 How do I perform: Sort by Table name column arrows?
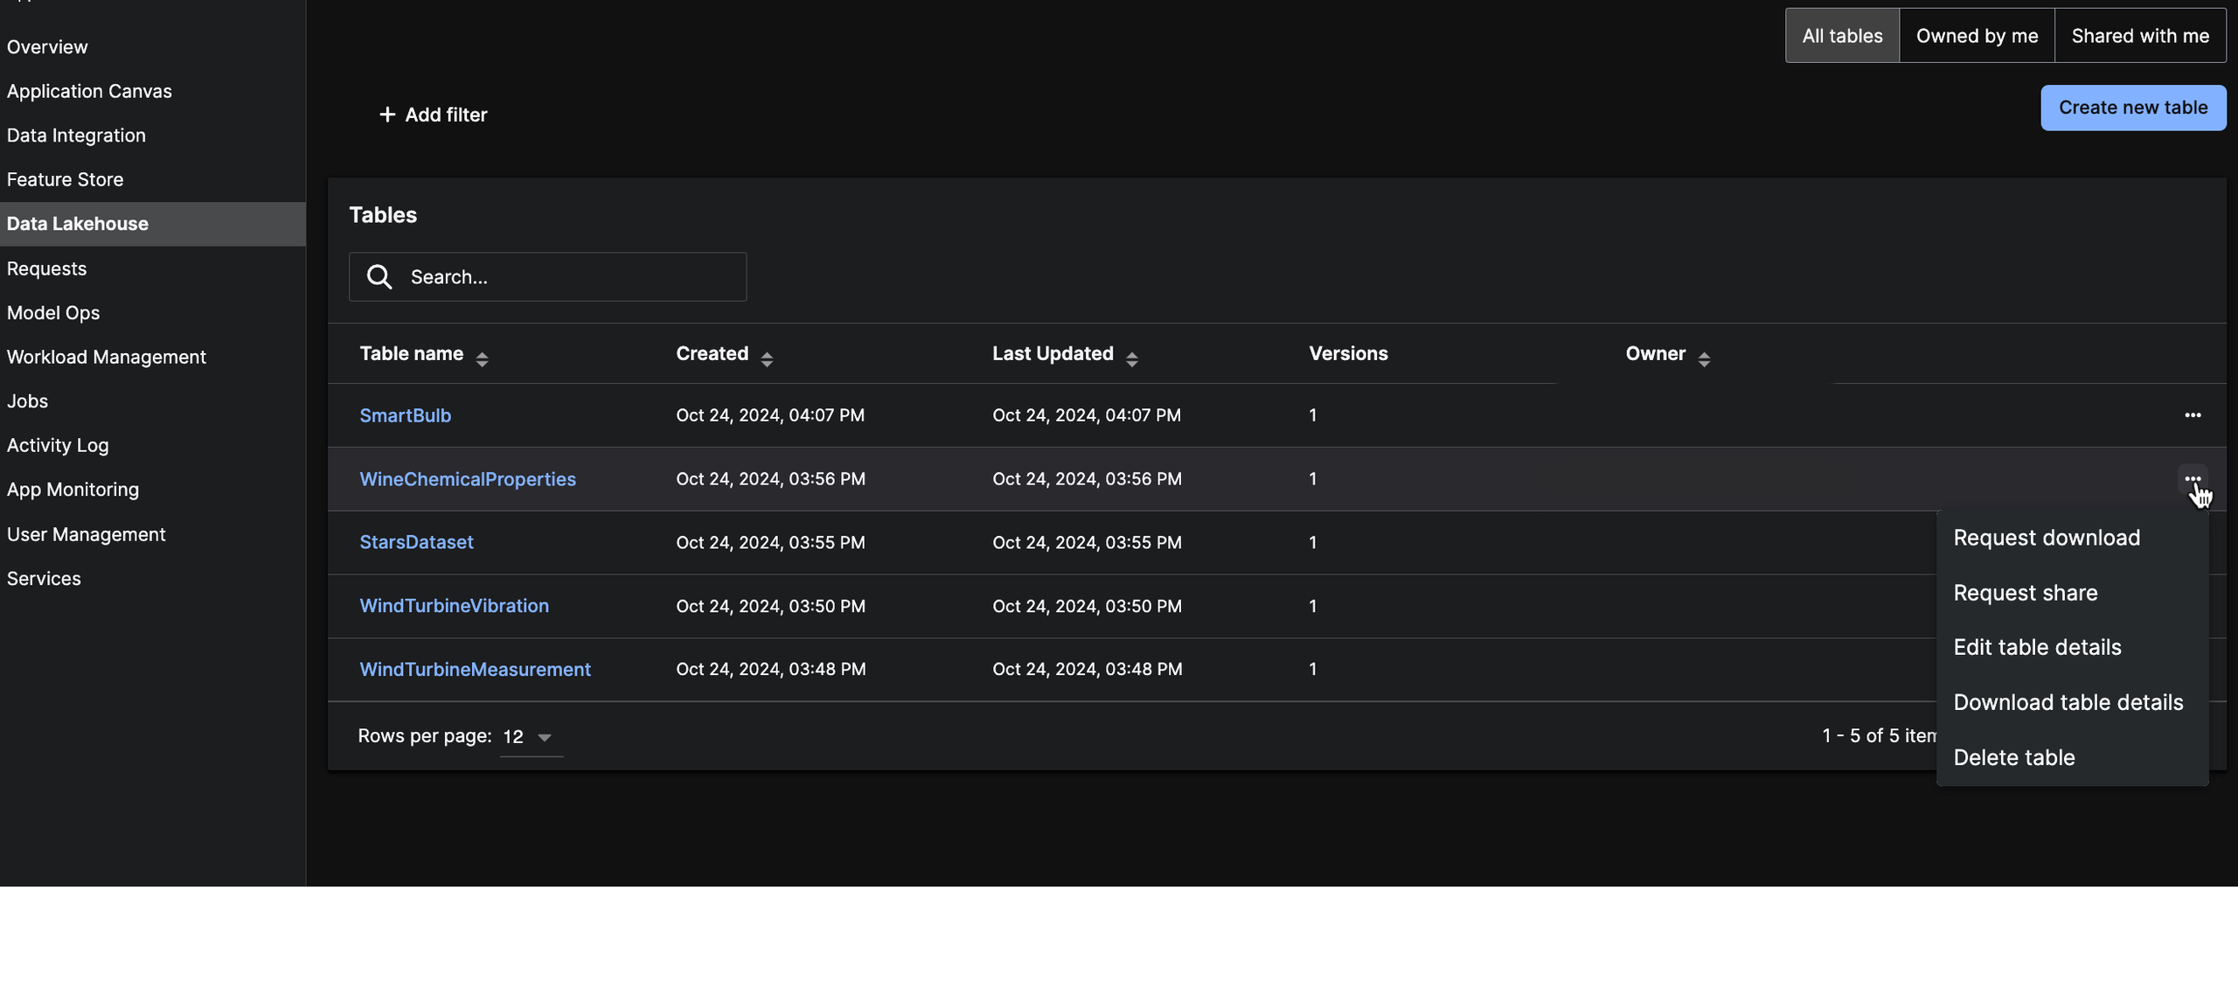482,358
